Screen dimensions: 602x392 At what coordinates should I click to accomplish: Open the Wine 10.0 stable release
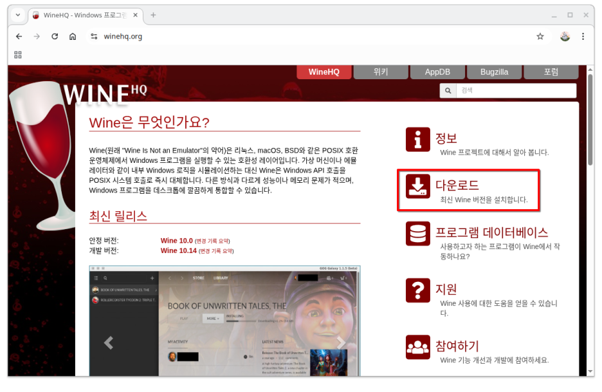tap(177, 241)
